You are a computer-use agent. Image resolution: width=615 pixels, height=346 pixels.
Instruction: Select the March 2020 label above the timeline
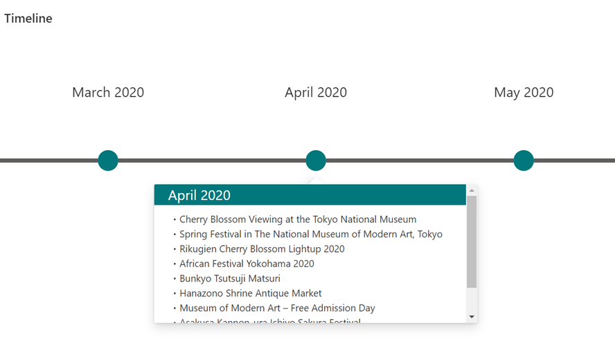tap(108, 93)
